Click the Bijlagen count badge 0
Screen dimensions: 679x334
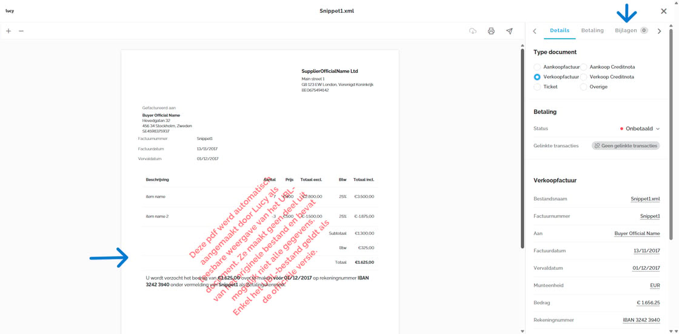[644, 30]
